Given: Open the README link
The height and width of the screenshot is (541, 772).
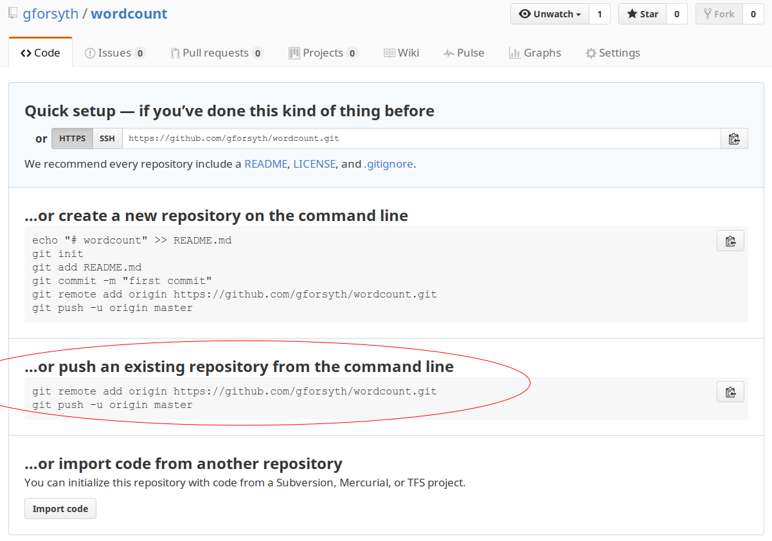Looking at the screenshot, I should click(x=265, y=164).
